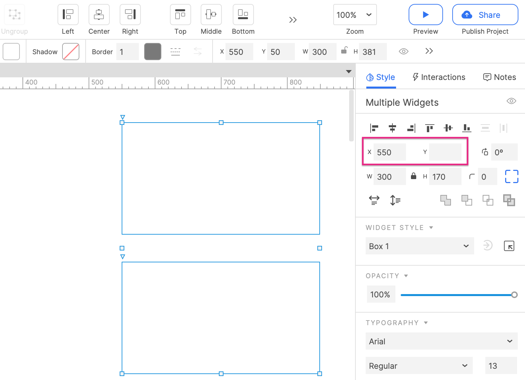Click the X field in style toolbar
The image size is (525, 380).
pyautogui.click(x=239, y=52)
